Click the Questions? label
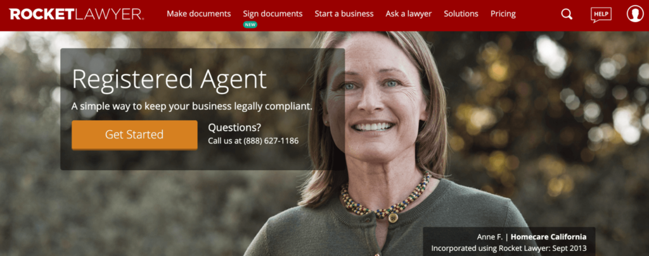Screen dimensions: 649x256 click(235, 127)
